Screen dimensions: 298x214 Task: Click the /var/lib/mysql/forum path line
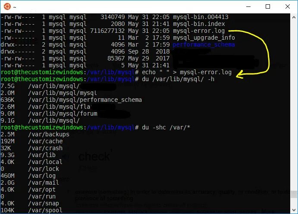point(63,113)
